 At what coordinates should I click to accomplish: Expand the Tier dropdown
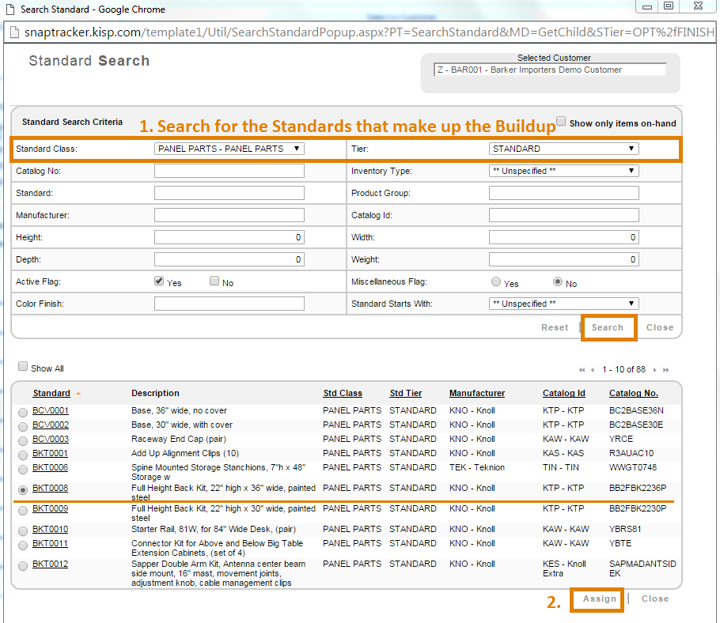563,149
